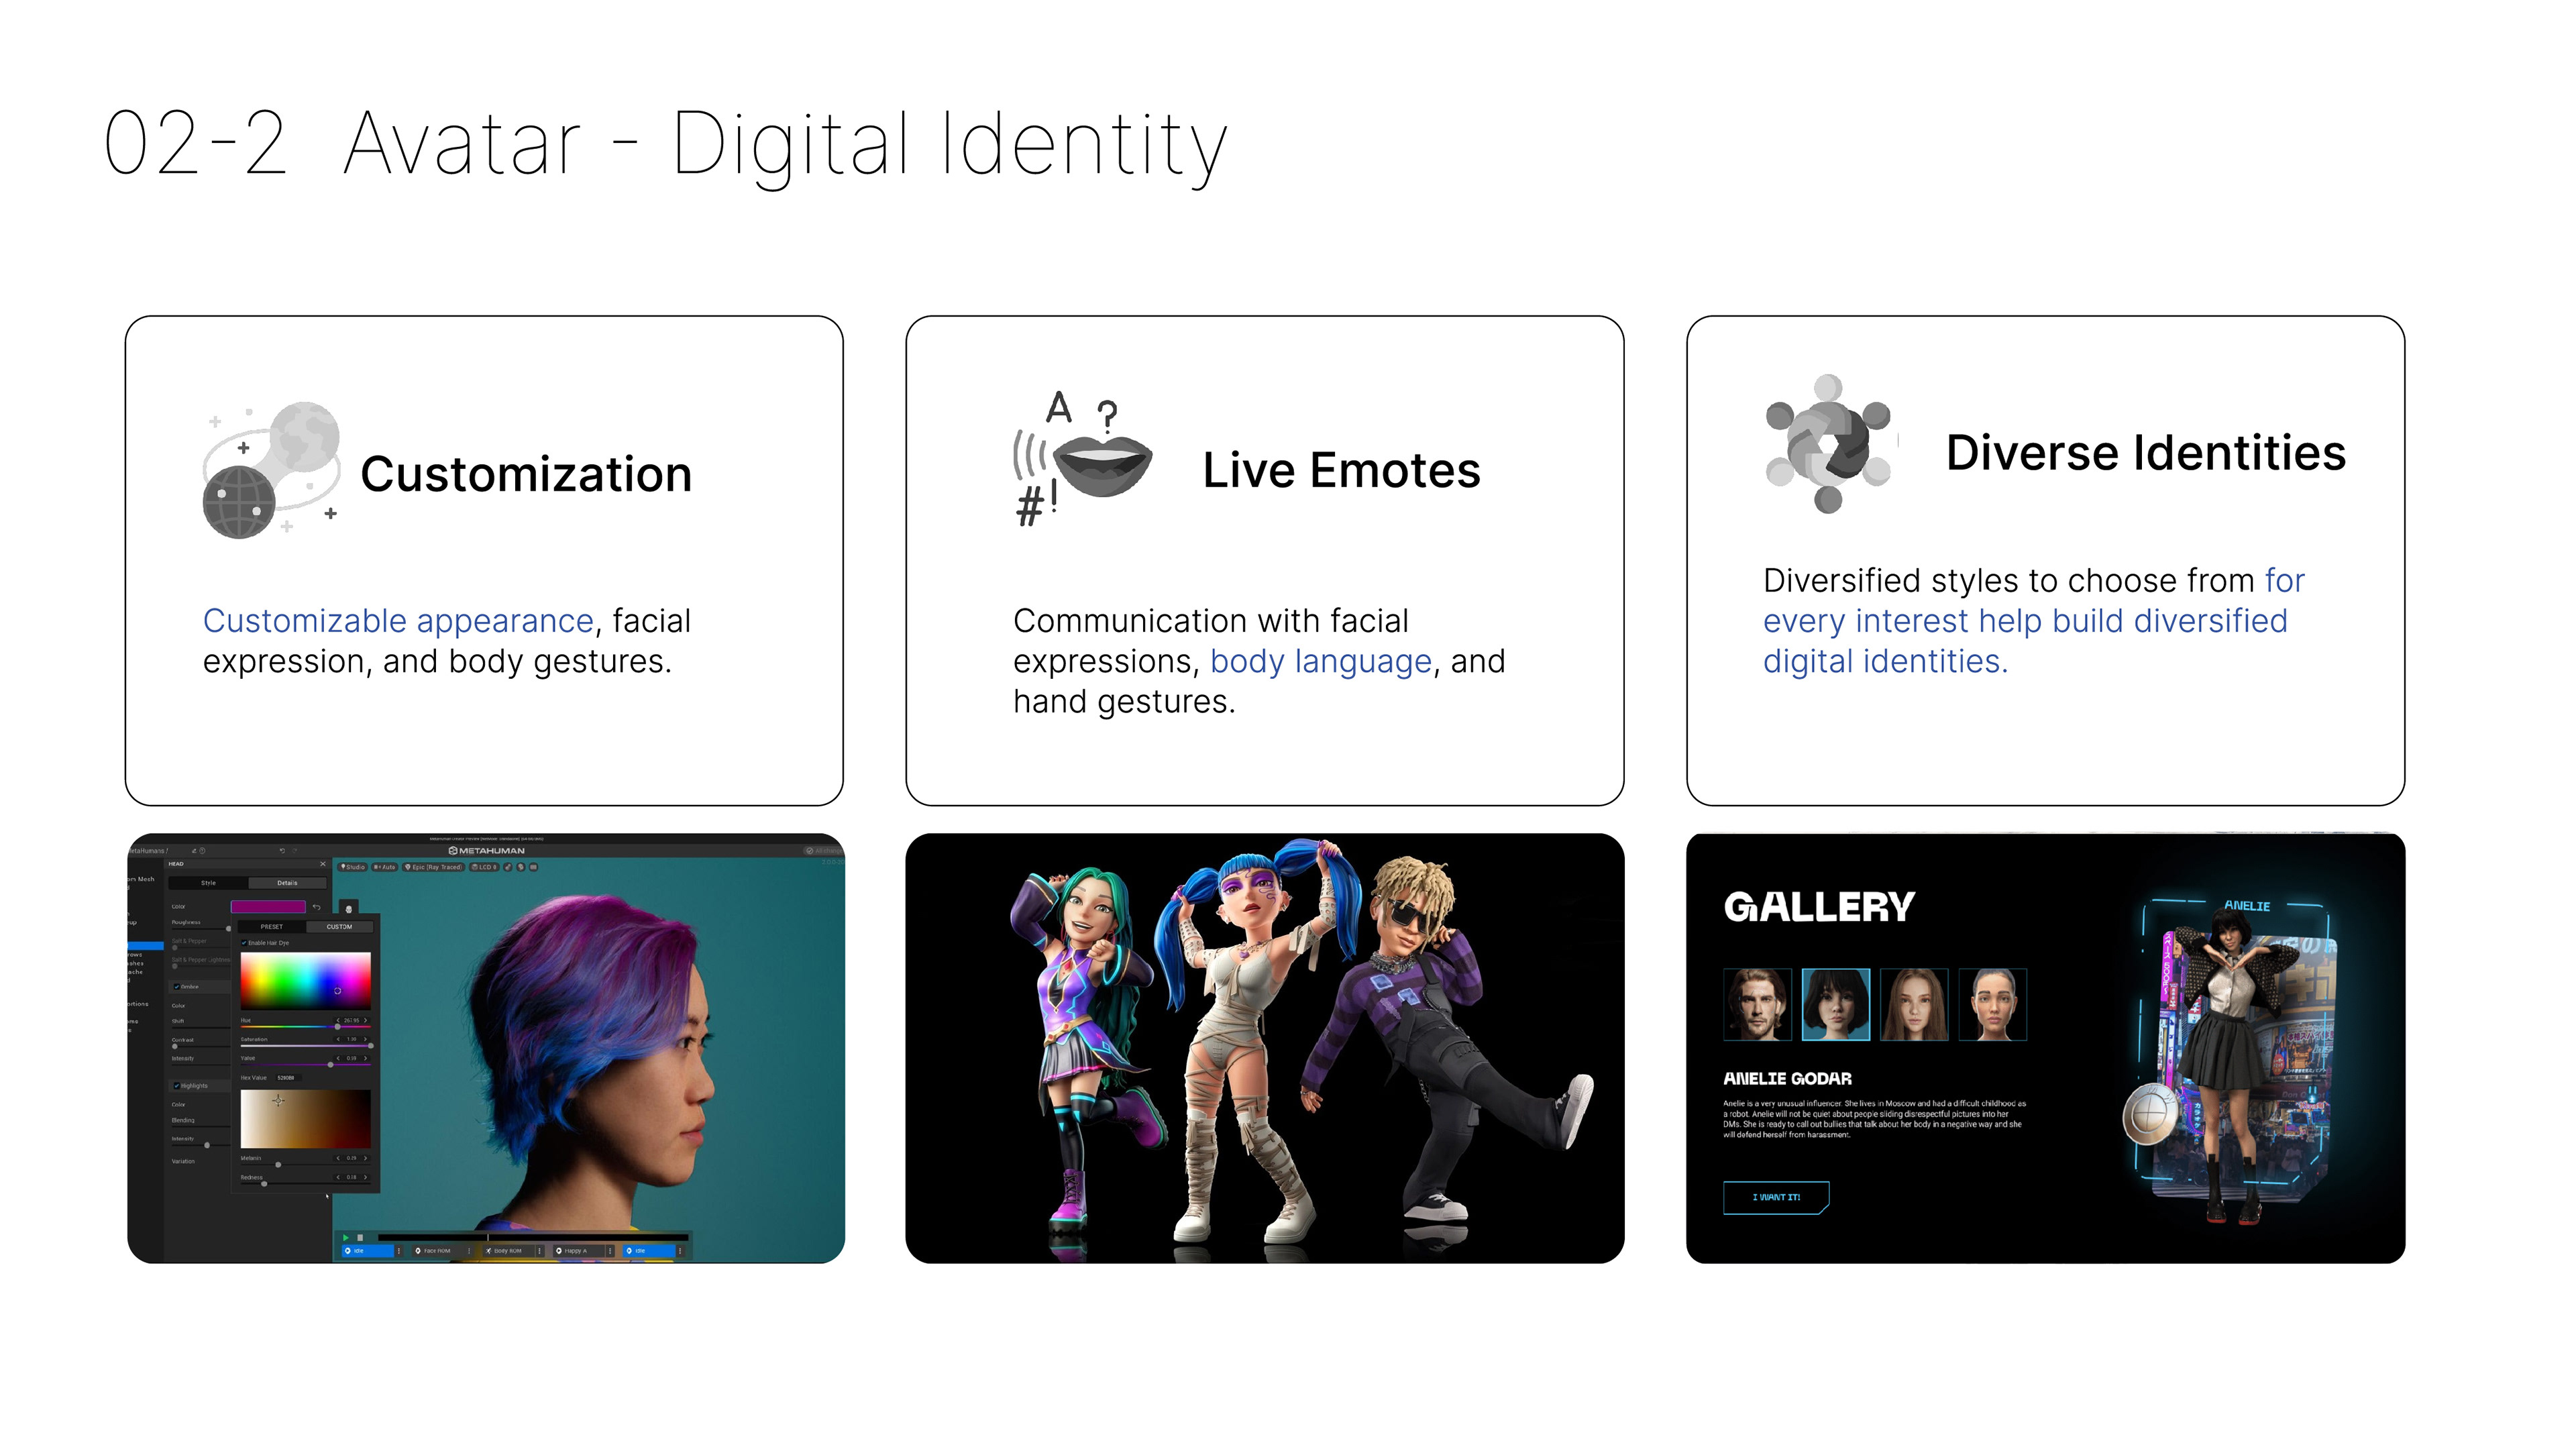Click the Live Emotes lips icon
The width and height of the screenshot is (2576, 1449).
pos(1102,463)
